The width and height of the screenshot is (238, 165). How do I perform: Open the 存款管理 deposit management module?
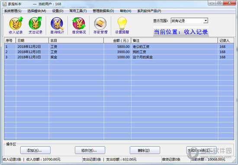pyautogui.click(x=100, y=26)
